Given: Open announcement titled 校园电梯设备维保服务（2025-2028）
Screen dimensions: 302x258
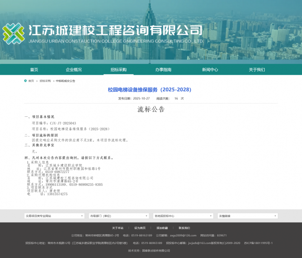Looking at the screenshot, I should (x=149, y=89).
